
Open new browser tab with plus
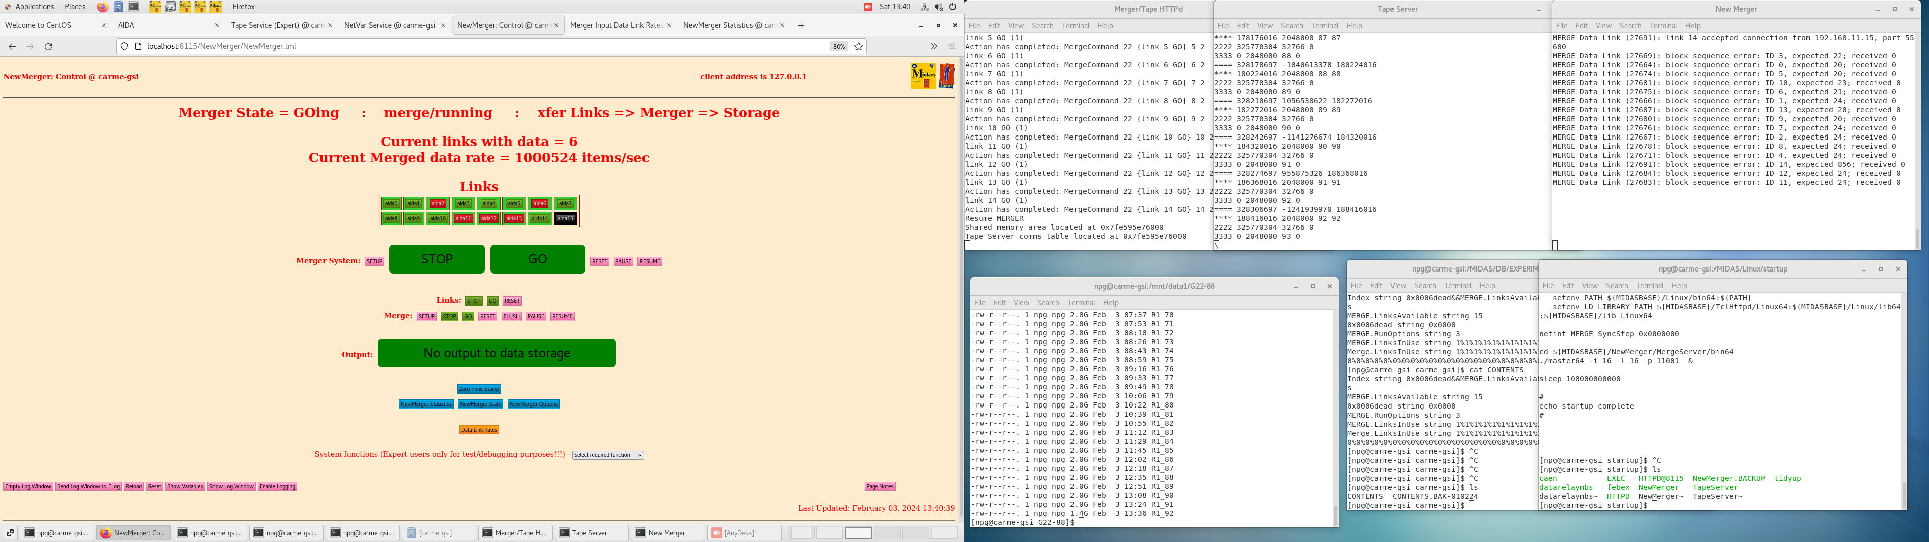click(x=801, y=26)
